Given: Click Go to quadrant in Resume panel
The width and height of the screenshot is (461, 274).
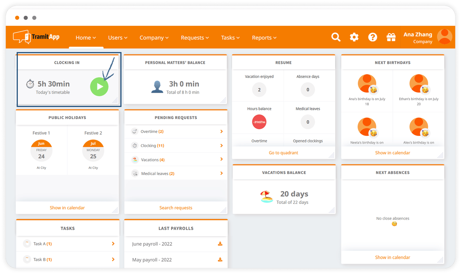Looking at the screenshot, I should point(283,152).
